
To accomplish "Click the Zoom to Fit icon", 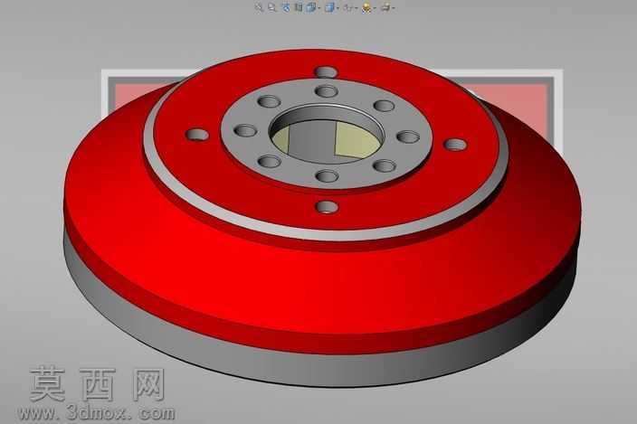I will point(259,7).
